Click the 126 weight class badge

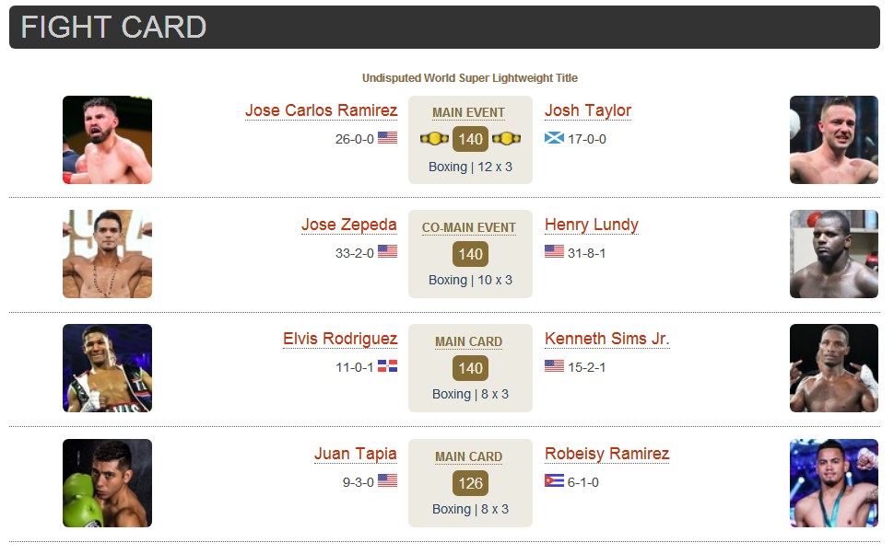pyautogui.click(x=470, y=483)
